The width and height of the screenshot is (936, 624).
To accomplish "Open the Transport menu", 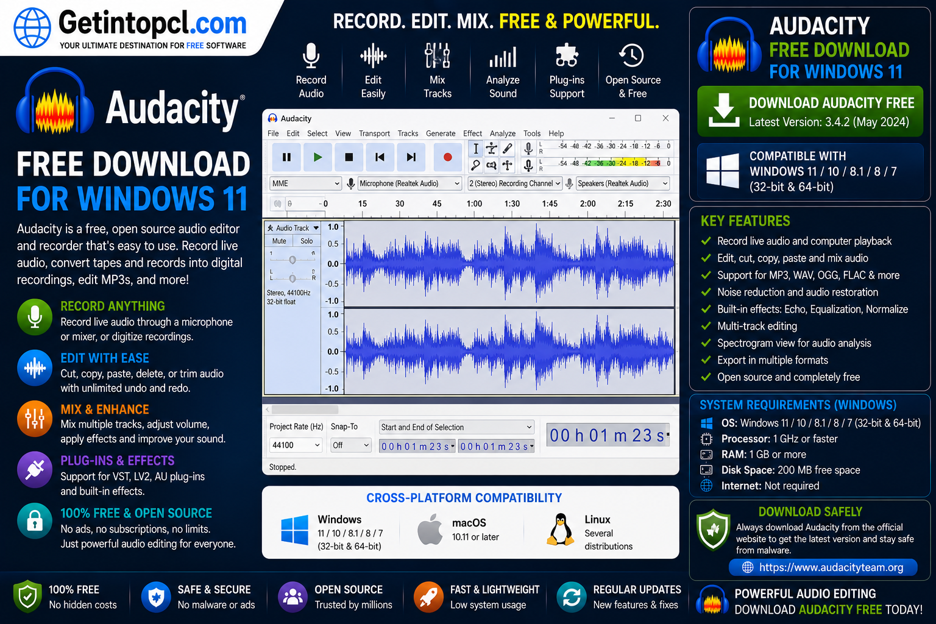I will pyautogui.click(x=374, y=133).
